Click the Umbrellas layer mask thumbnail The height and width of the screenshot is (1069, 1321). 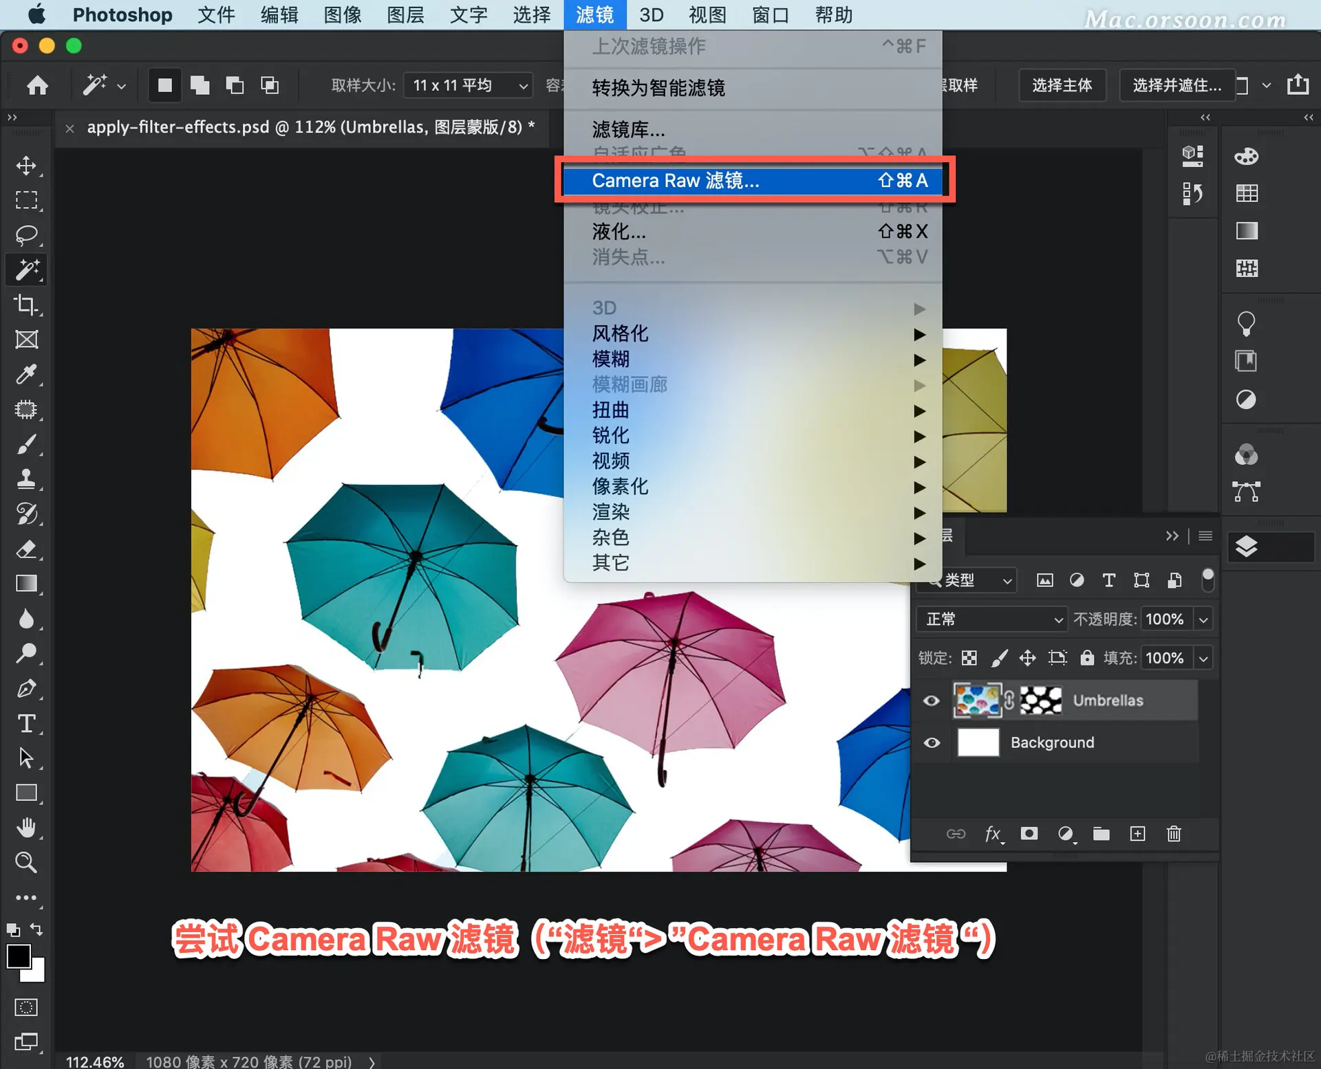pyautogui.click(x=1040, y=701)
